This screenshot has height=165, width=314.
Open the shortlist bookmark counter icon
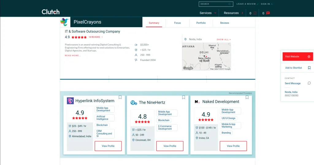[255, 13]
